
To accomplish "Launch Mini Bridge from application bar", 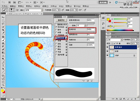I will (14, 2).
